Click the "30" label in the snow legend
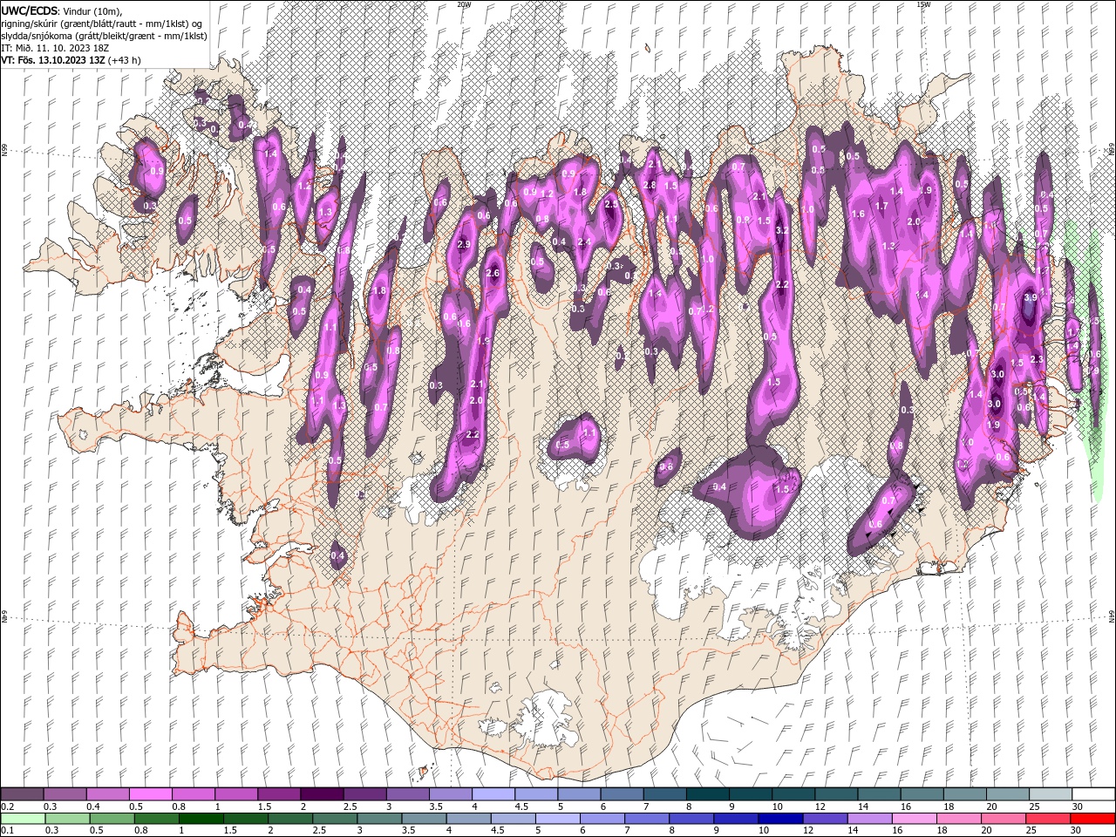 (x=1077, y=806)
